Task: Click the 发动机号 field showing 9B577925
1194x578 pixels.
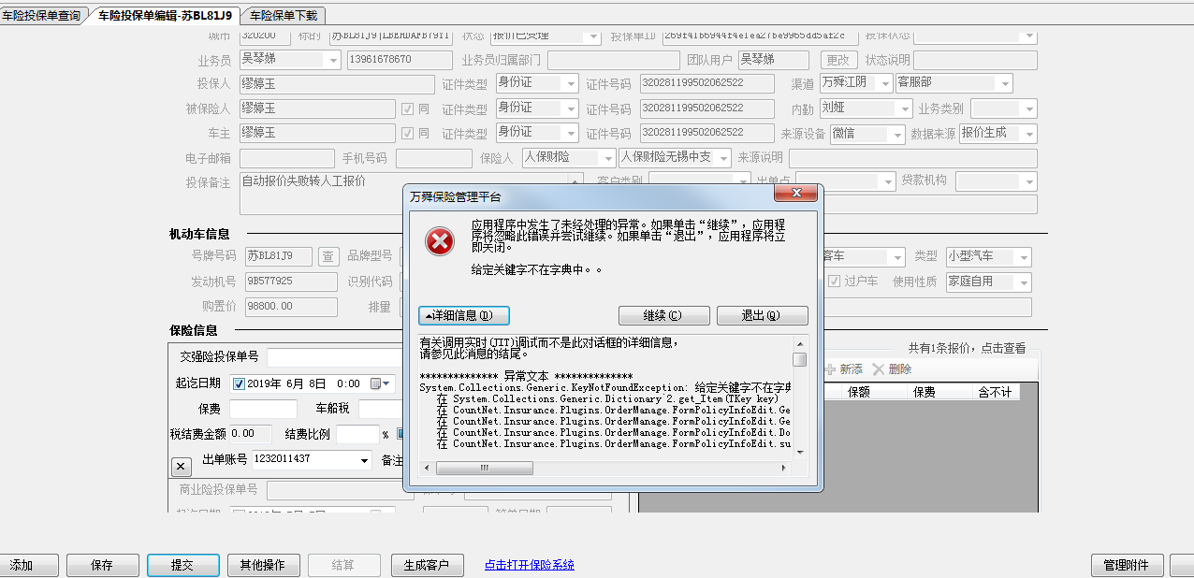Action: click(291, 282)
